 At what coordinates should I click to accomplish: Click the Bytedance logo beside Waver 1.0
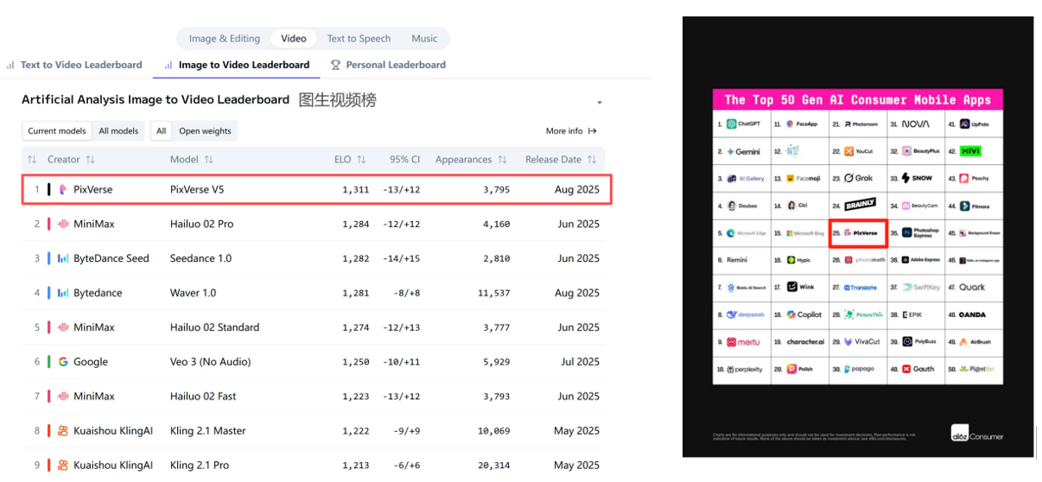[63, 293]
